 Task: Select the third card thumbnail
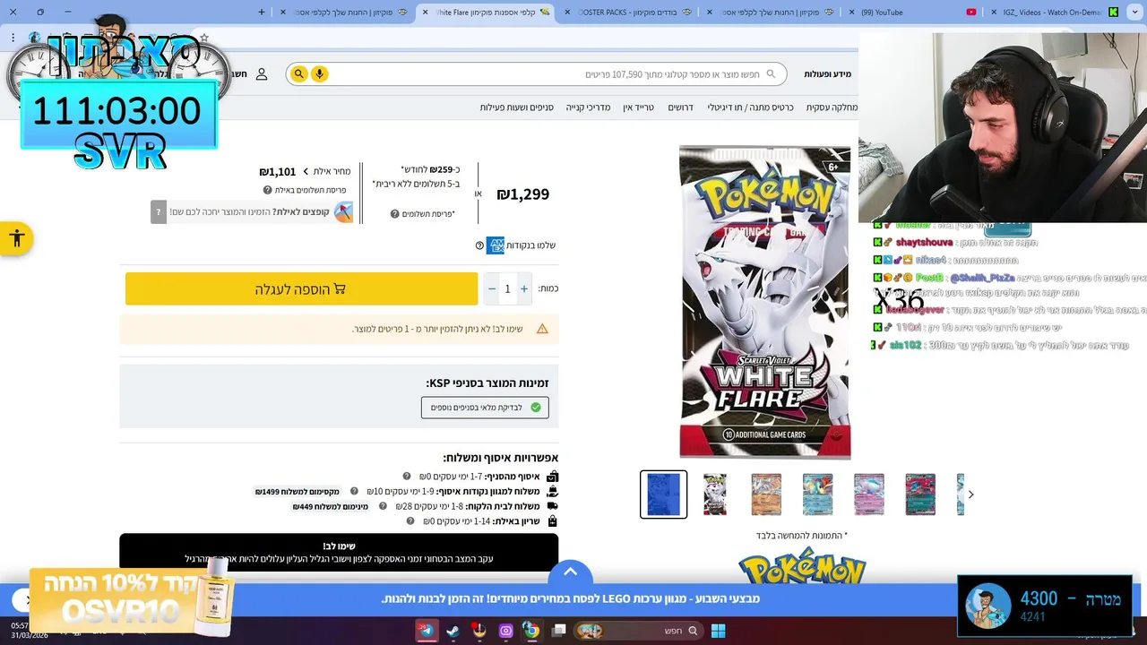[x=766, y=494]
